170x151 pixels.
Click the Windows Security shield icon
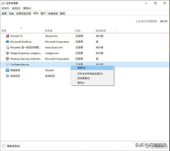[x=7, y=59]
